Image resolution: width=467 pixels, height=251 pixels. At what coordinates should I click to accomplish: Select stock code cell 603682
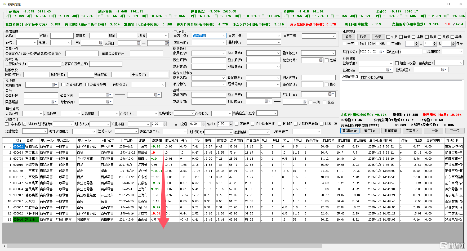point(18,146)
